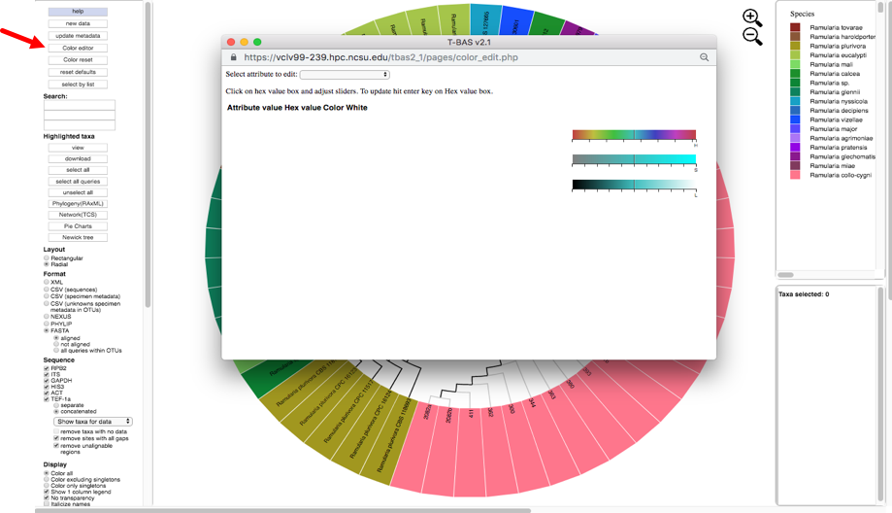Toggle the HIS3 sequence checkbox
Screen dimensions: 892x513
(x=47, y=387)
